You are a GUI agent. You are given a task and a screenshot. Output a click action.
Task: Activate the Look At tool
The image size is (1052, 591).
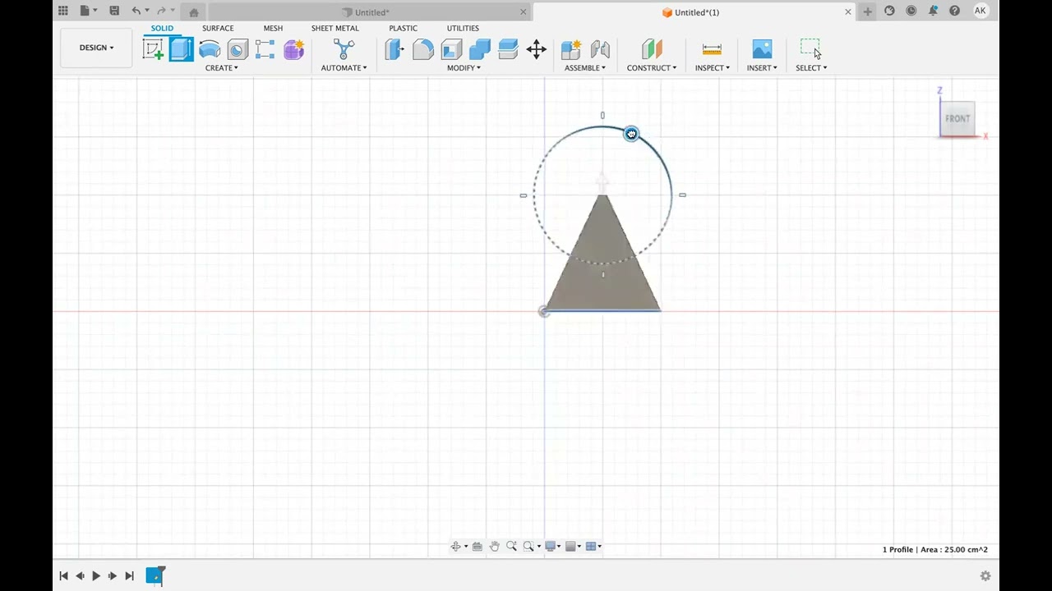click(477, 546)
